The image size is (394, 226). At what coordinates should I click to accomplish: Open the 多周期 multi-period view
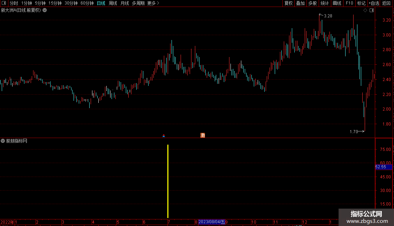point(138,3)
